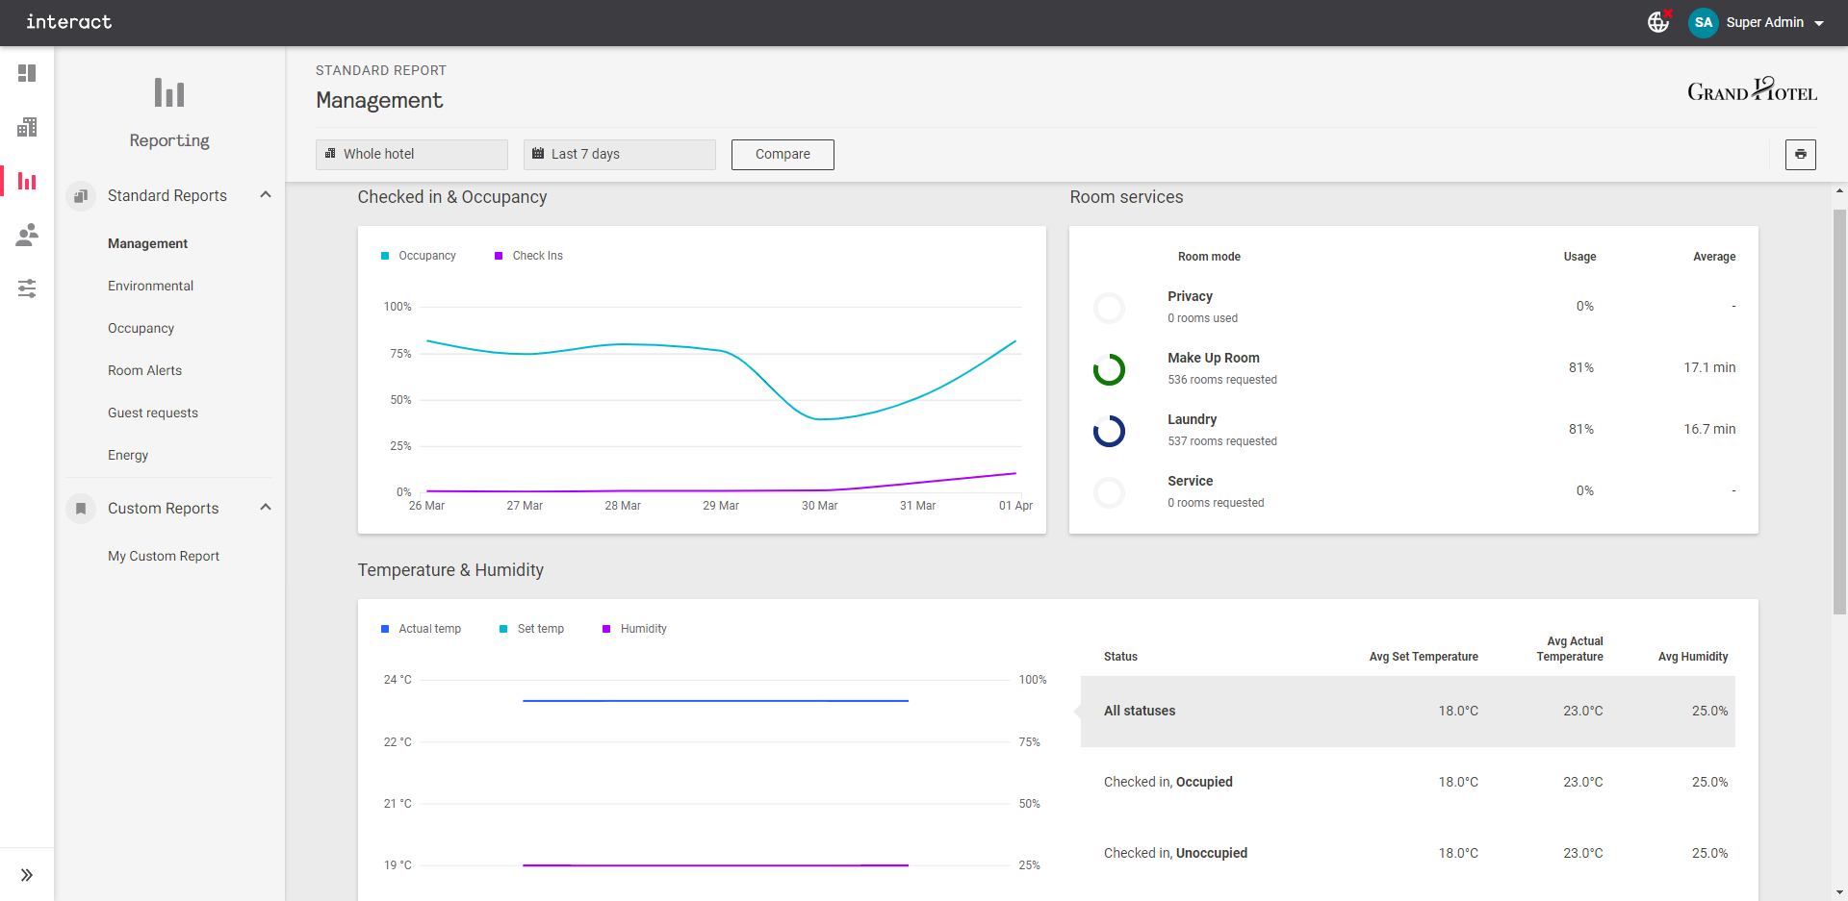The width and height of the screenshot is (1848, 901).
Task: Click the Service row label
Action: (1191, 481)
